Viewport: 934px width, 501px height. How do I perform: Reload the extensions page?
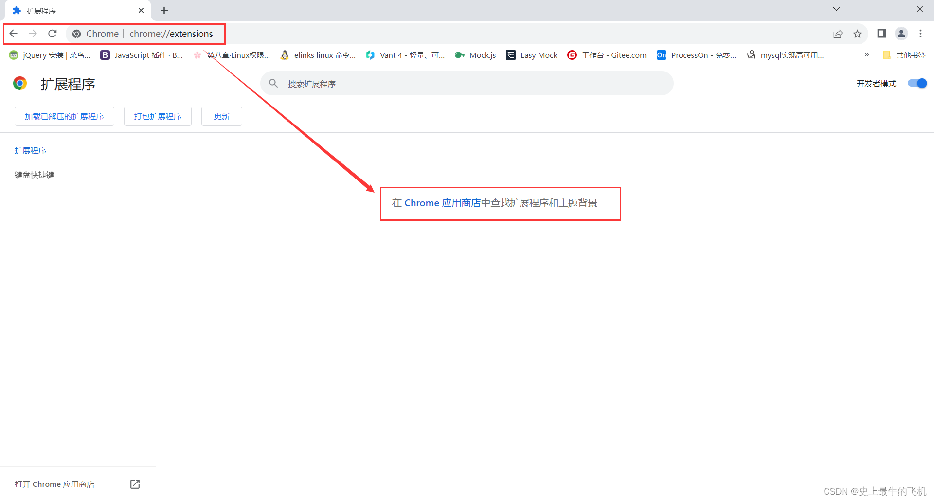[53, 34]
